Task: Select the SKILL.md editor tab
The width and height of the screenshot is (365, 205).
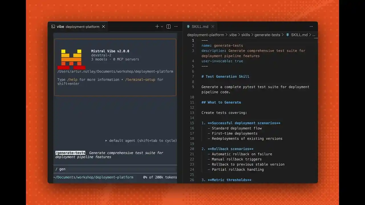Action: tap(200, 26)
